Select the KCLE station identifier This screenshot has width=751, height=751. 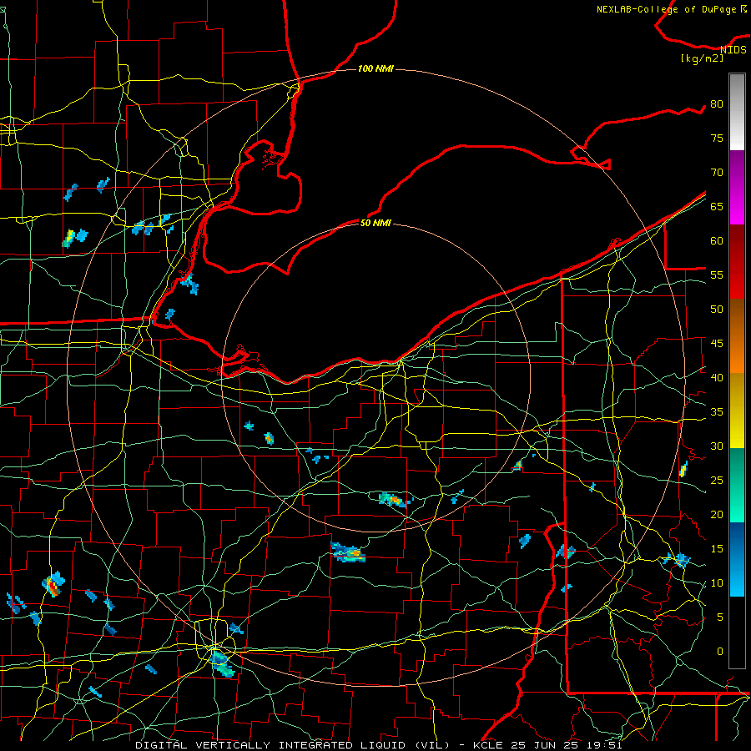(488, 745)
